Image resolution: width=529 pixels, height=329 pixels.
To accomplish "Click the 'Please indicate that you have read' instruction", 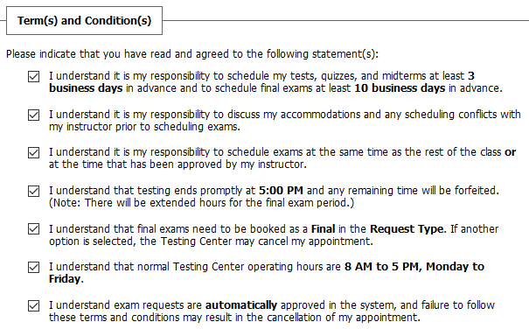I will coord(192,54).
